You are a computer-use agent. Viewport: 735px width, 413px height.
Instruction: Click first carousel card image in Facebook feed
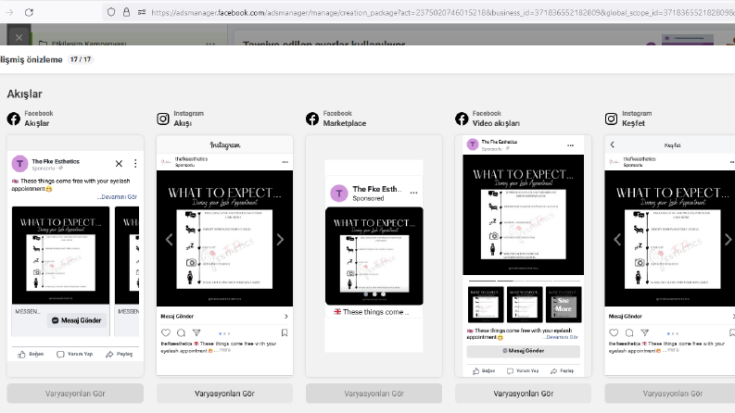coord(60,256)
